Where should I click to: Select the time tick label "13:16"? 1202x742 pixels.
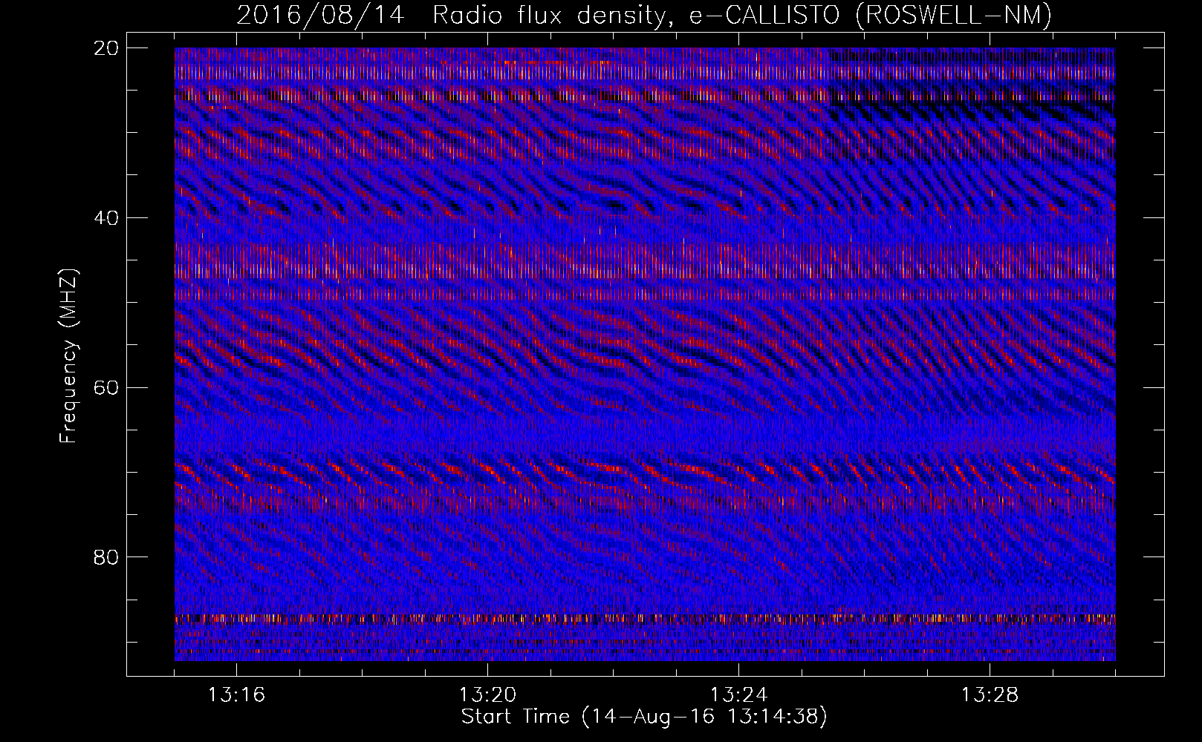pos(236,695)
